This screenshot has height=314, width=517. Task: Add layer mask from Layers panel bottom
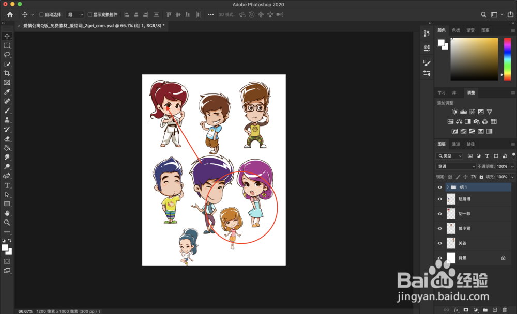(x=466, y=310)
